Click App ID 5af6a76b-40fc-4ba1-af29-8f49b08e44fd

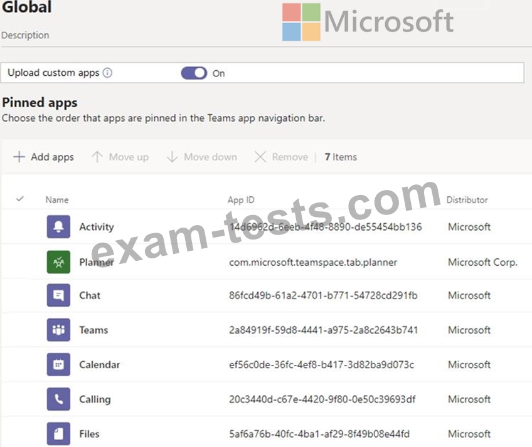tap(319, 433)
